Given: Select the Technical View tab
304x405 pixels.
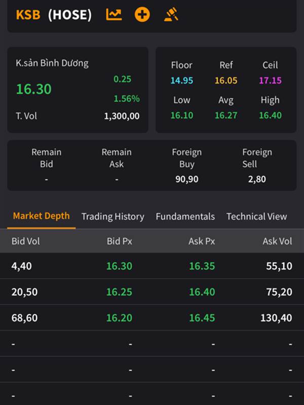Looking at the screenshot, I should click(256, 217).
